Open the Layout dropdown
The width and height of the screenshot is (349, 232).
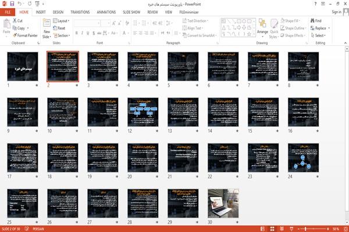[x=61, y=21]
